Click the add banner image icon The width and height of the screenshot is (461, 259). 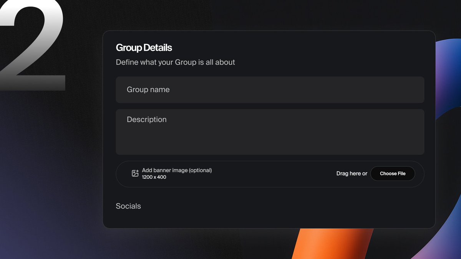pyautogui.click(x=135, y=173)
